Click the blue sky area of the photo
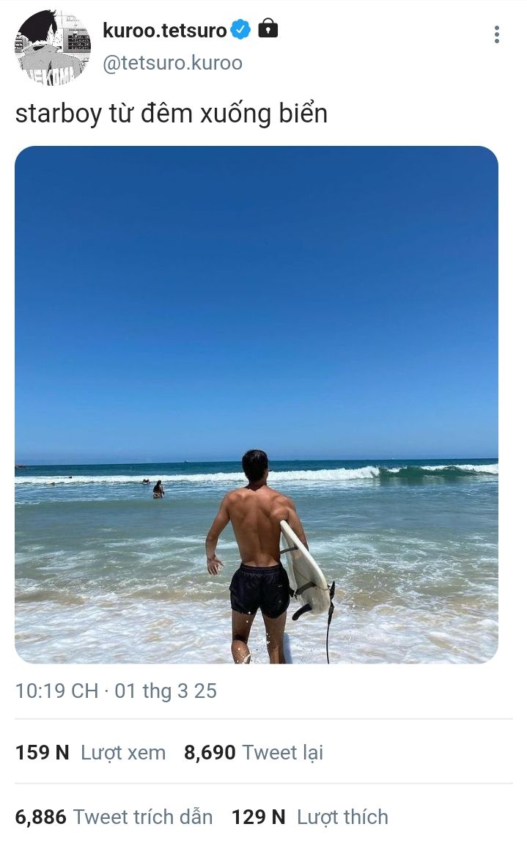This screenshot has width=527, height=846. pos(257,297)
